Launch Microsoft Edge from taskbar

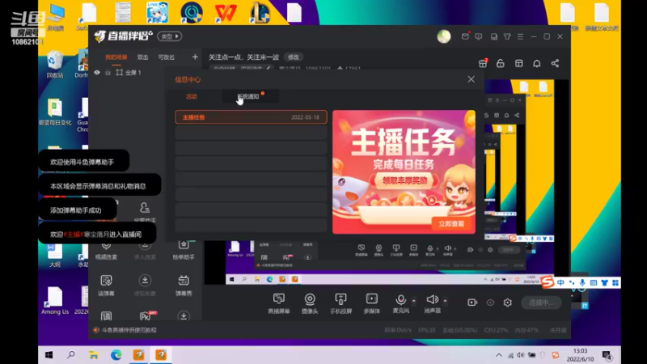116,355
